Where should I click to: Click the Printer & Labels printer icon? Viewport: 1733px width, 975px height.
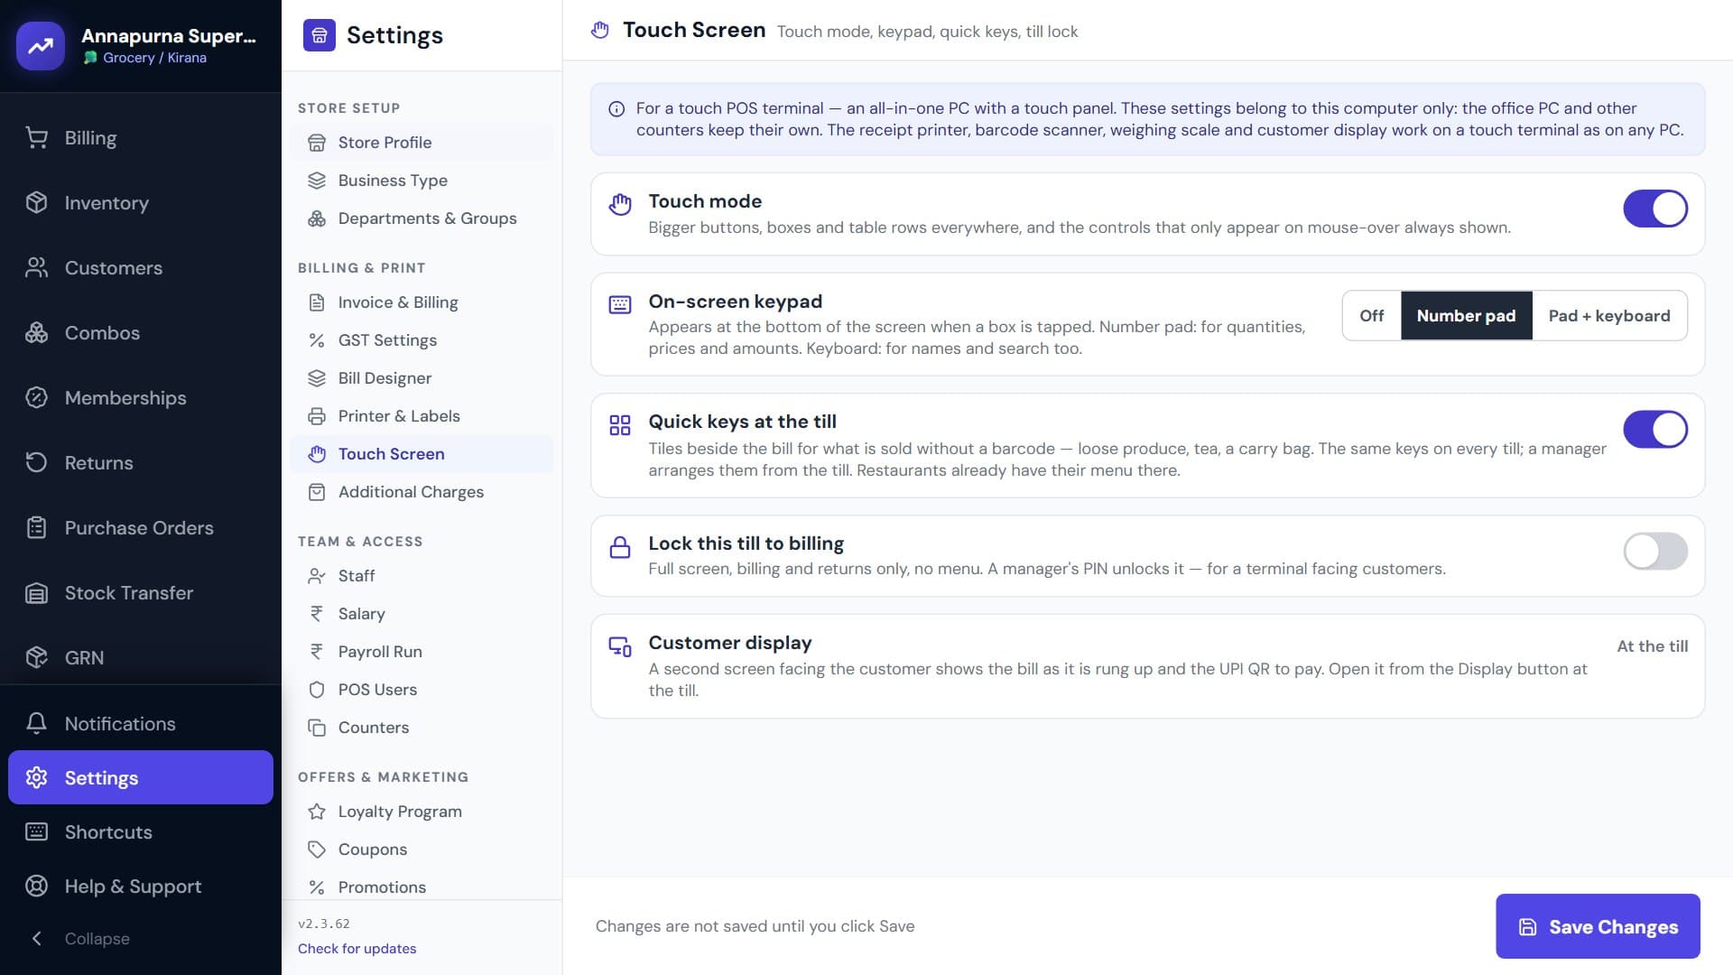pos(317,416)
